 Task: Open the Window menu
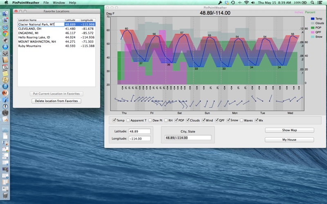[59, 2]
